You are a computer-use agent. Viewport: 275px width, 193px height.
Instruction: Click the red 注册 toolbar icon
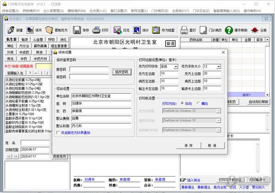pos(255,30)
